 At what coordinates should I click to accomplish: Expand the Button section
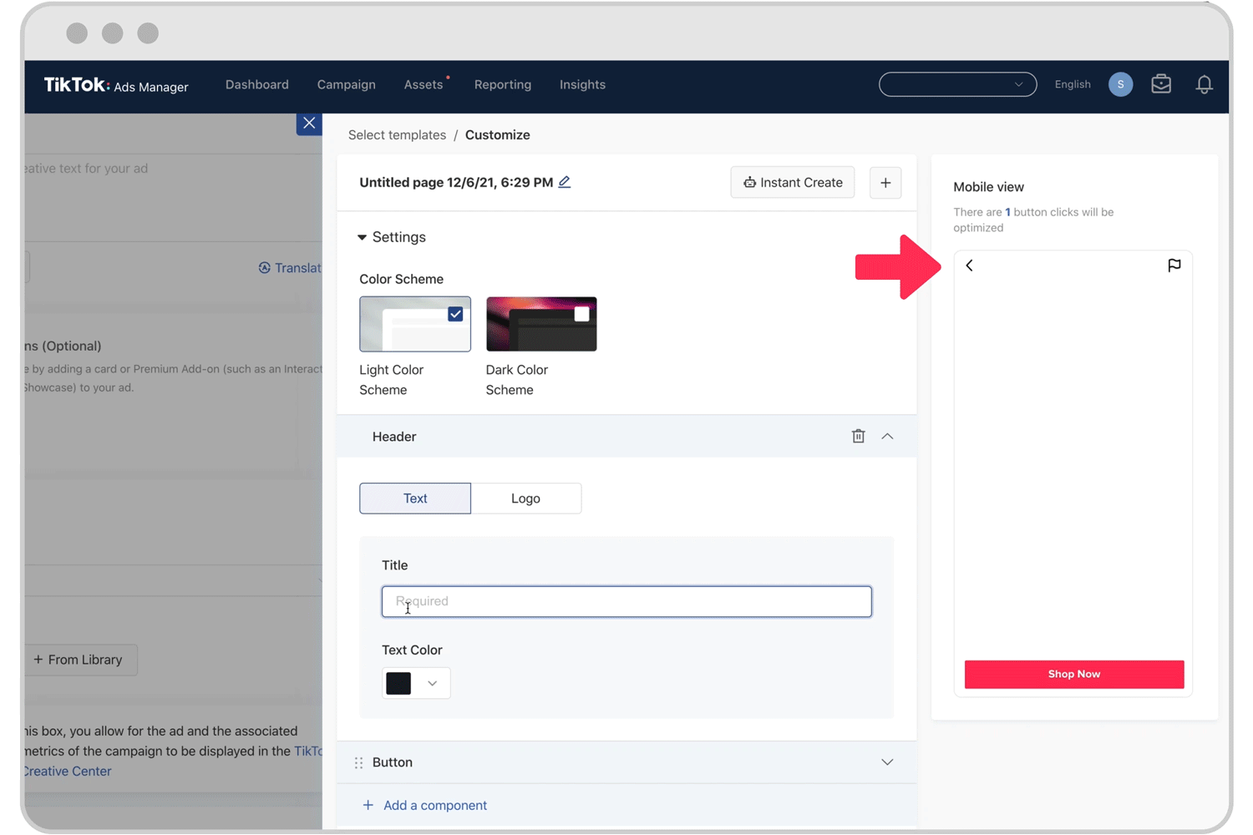[887, 762]
